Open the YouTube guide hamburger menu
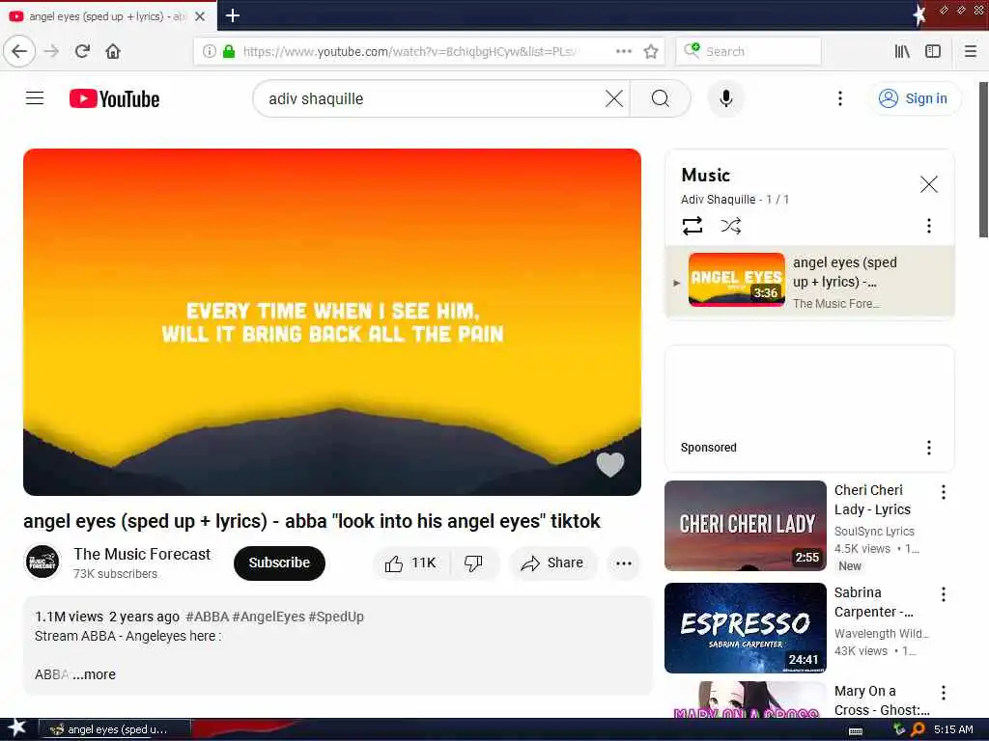 point(35,98)
